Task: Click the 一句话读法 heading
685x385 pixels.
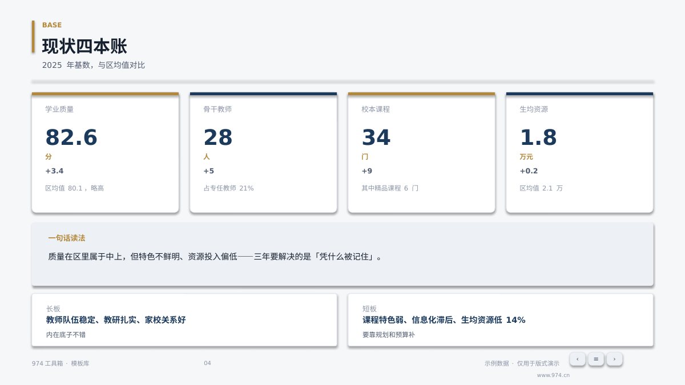Action: click(x=67, y=238)
